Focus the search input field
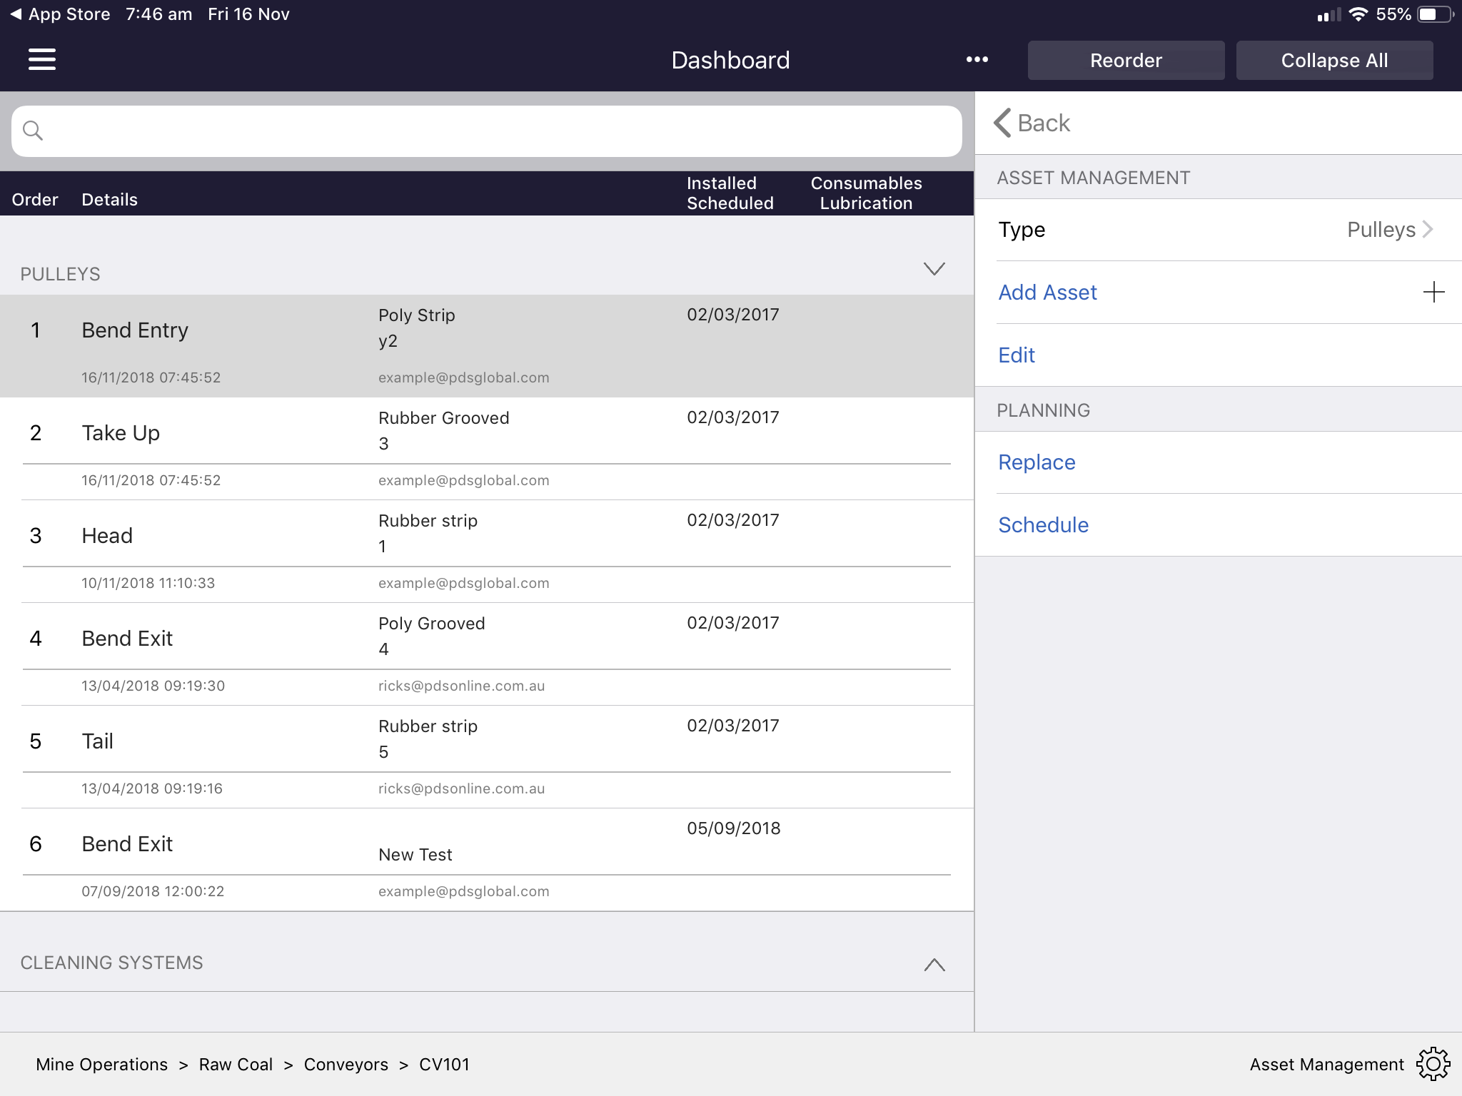The image size is (1462, 1096). point(487,131)
